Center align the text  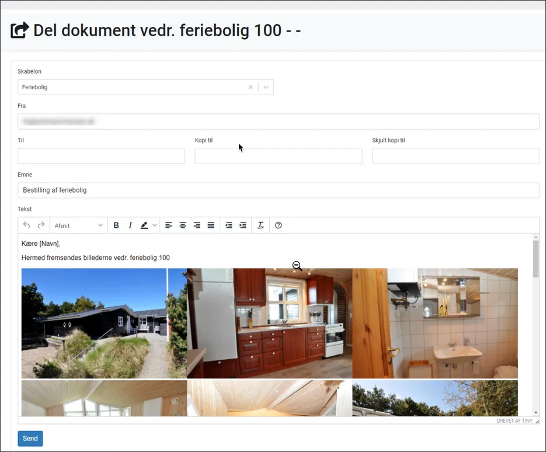point(183,225)
